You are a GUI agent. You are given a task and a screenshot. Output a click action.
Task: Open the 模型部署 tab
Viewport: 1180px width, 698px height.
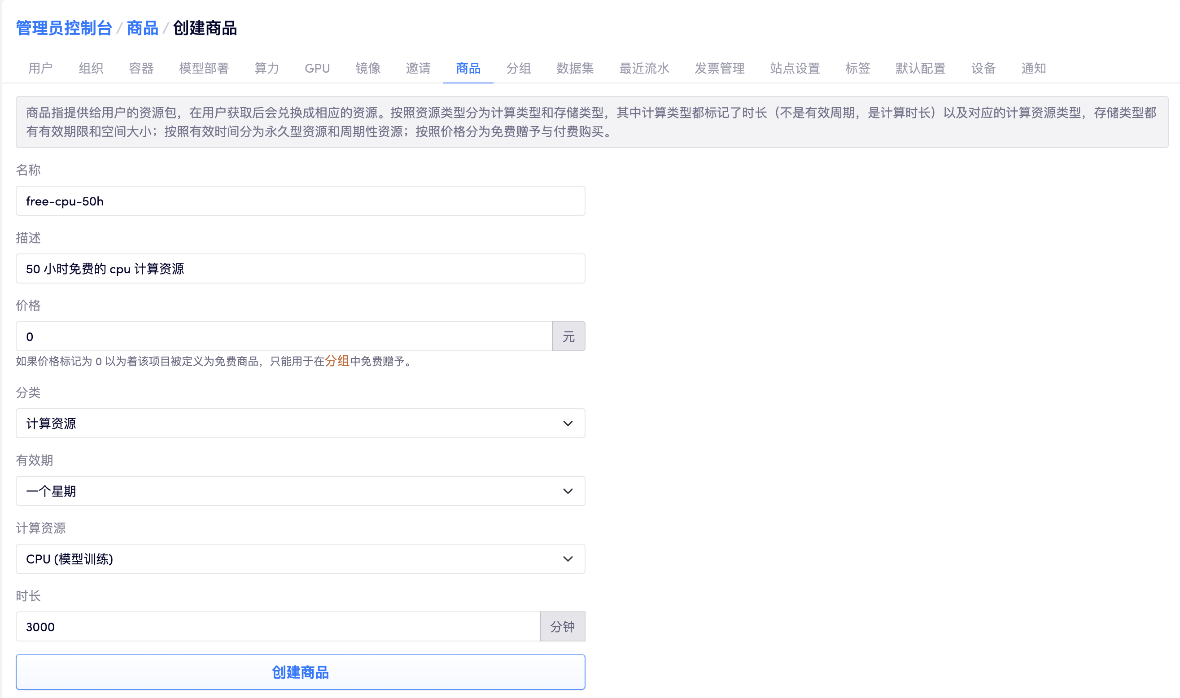(204, 68)
